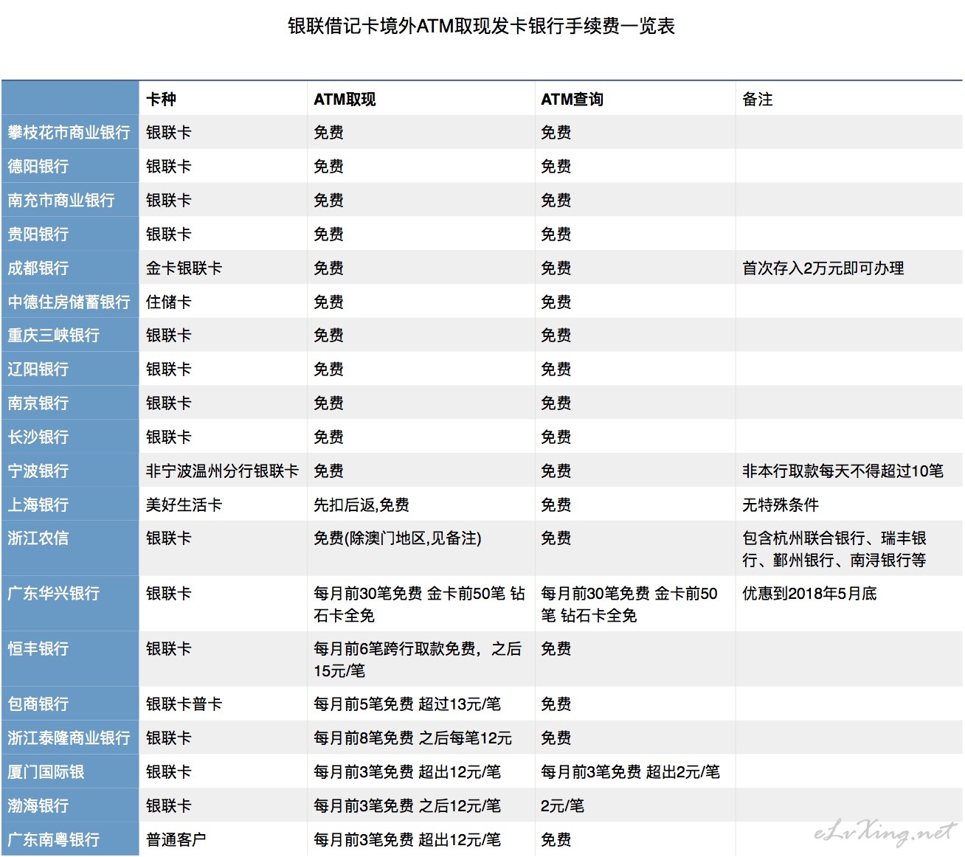Click the table title 银联借记卡境外ATM取现发卡银行手续费一览表

(481, 27)
